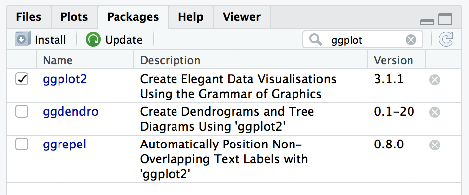Select the Packages tab

133,17
